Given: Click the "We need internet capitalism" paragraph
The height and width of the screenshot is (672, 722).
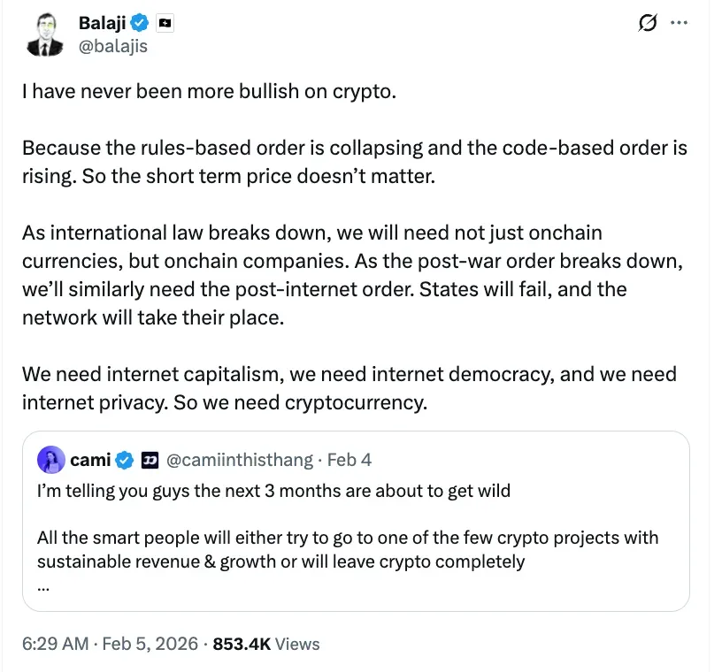Looking at the screenshot, I should (x=349, y=388).
